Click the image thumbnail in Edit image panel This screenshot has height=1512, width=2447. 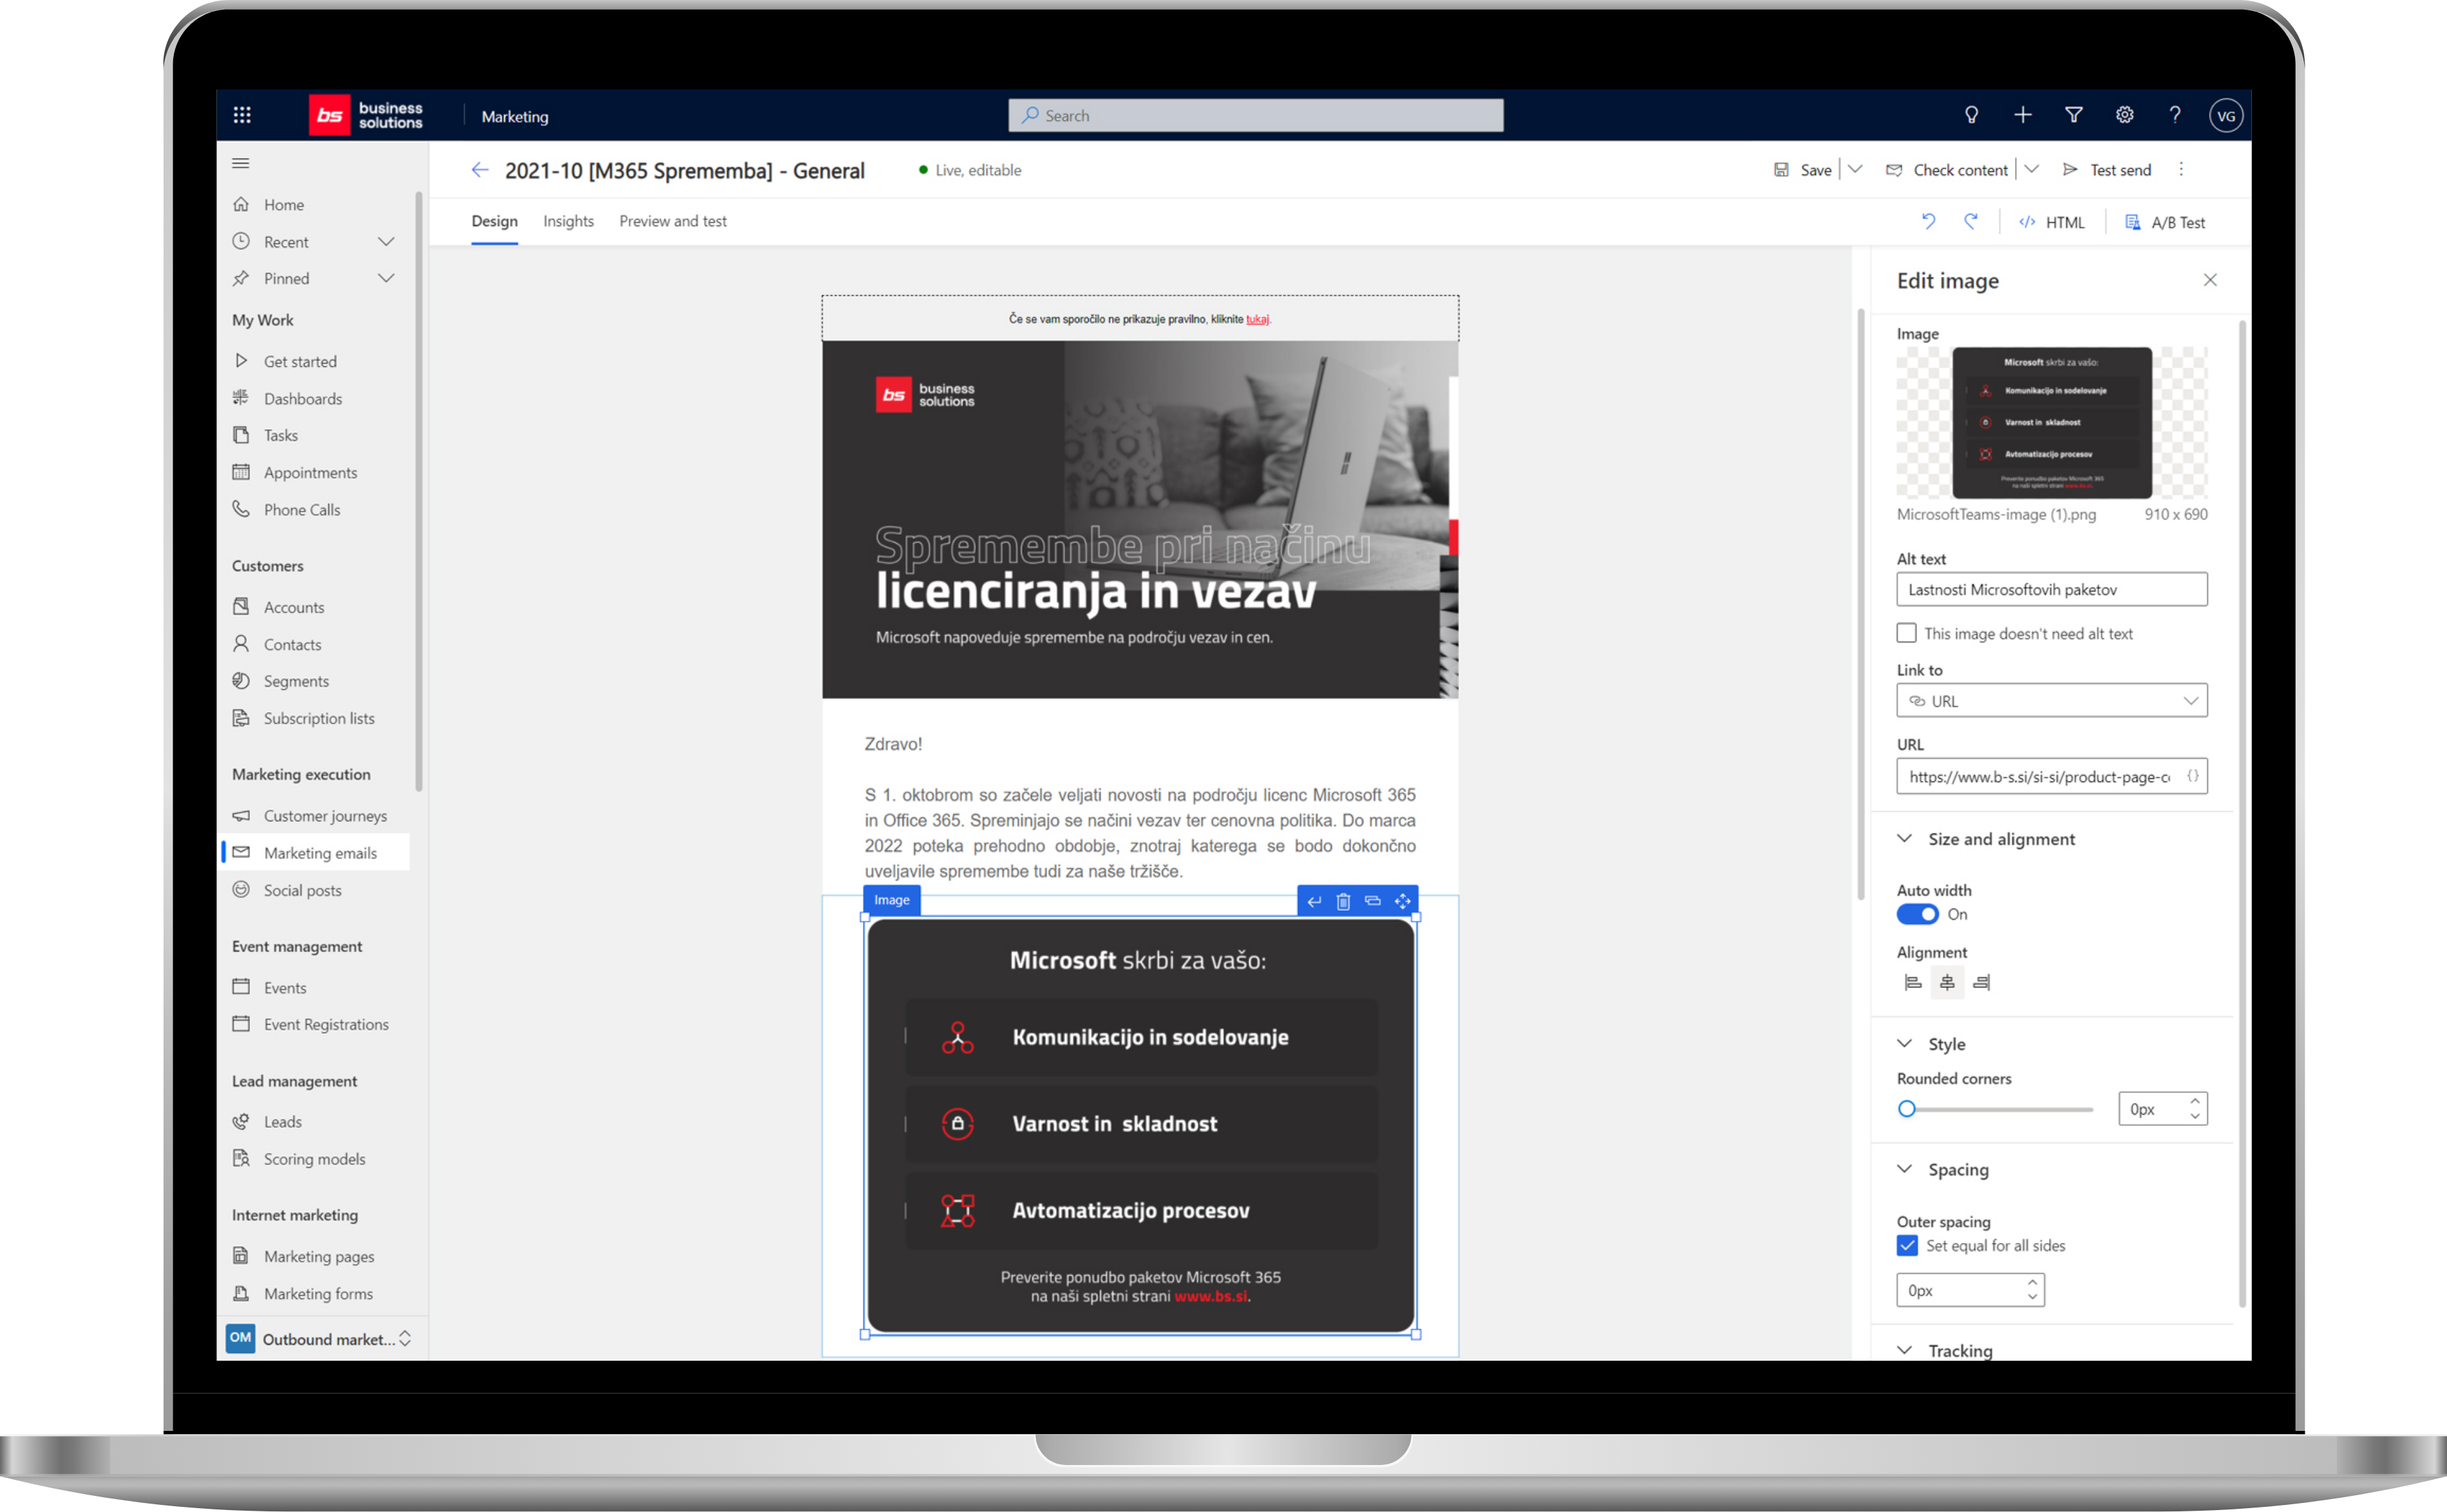2051,422
